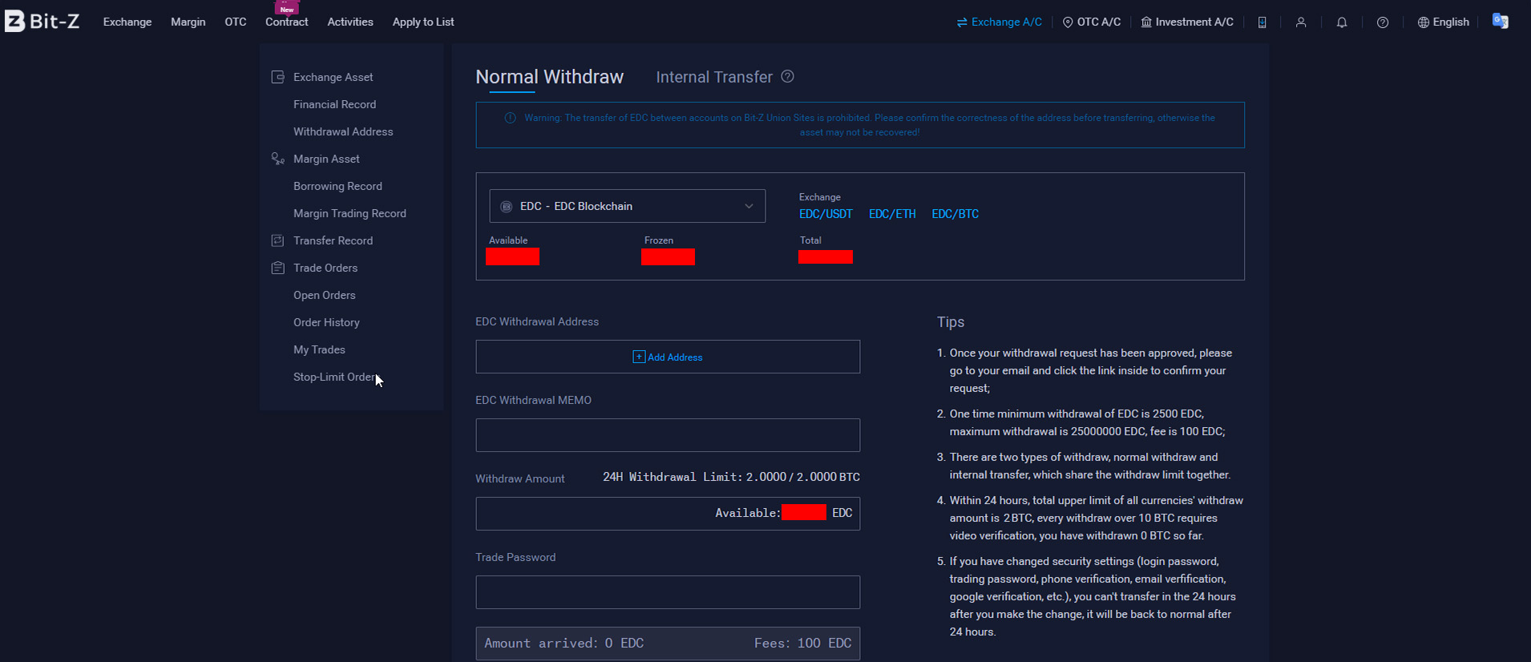1531x662 pixels.
Task: Open Margin Trading Record in sidebar
Action: pyautogui.click(x=349, y=213)
